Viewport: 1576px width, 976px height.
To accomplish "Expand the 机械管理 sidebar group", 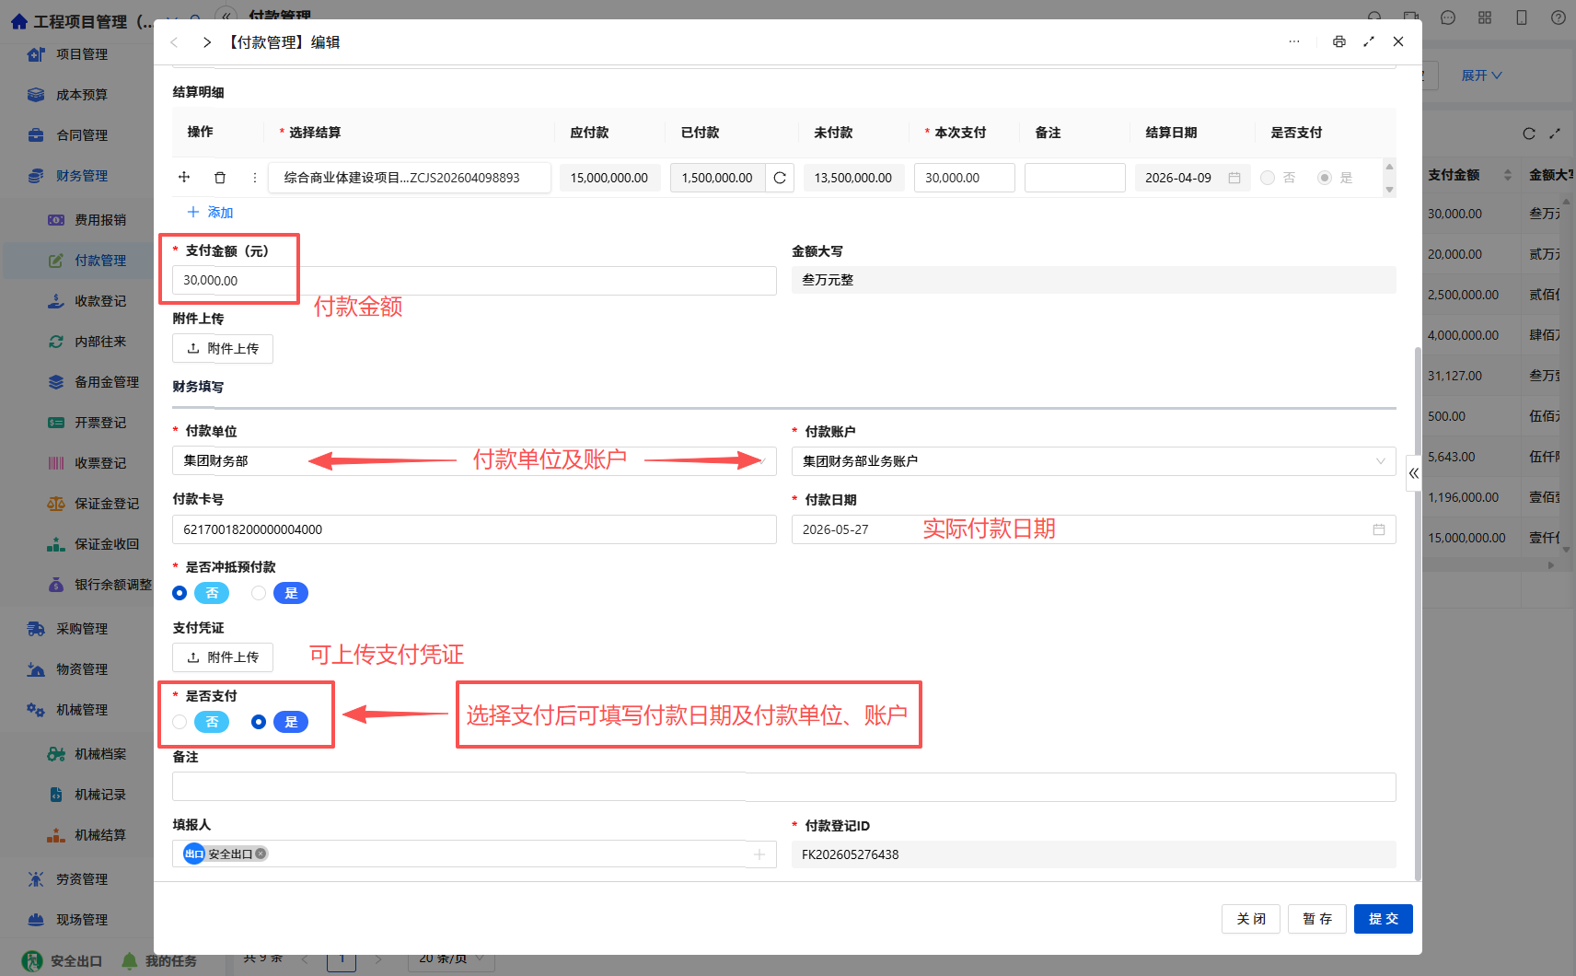I will (81, 710).
